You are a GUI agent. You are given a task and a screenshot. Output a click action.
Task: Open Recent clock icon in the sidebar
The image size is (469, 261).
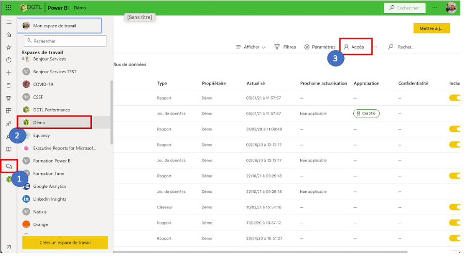[x=9, y=60]
